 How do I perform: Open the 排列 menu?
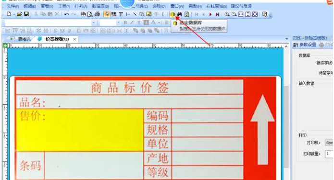(x=81, y=6)
